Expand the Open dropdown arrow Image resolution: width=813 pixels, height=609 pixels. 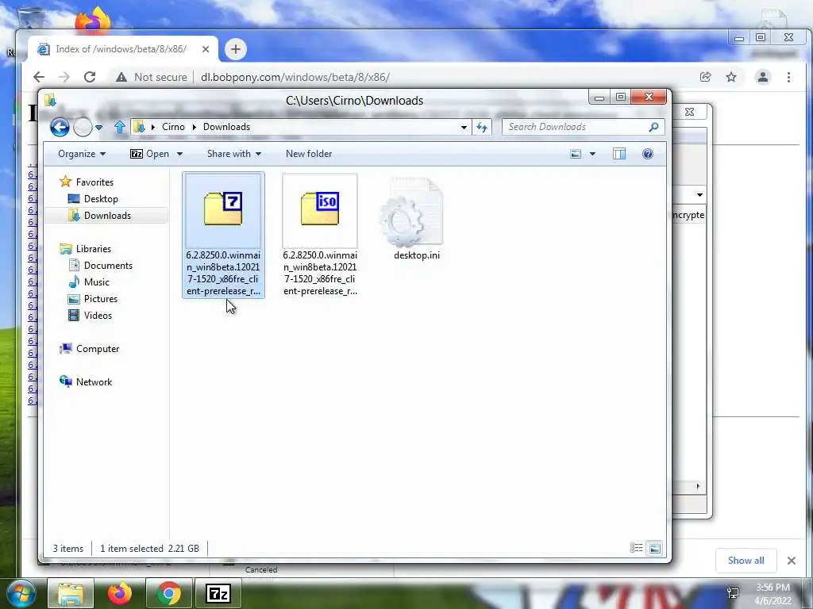click(x=179, y=155)
